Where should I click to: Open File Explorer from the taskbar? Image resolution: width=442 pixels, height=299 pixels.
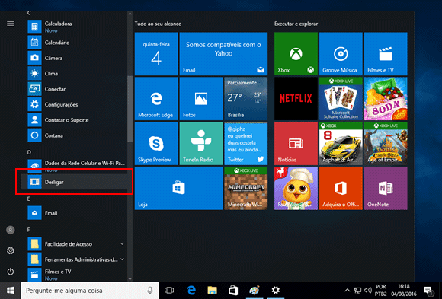tap(213, 291)
